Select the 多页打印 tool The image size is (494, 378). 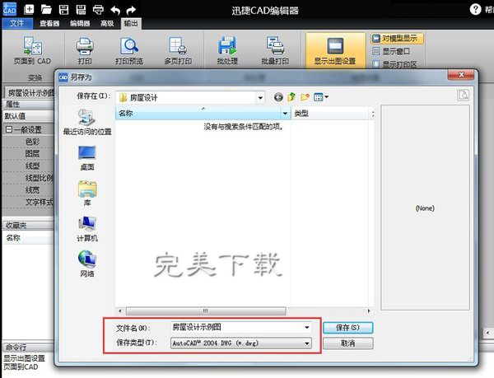178,51
